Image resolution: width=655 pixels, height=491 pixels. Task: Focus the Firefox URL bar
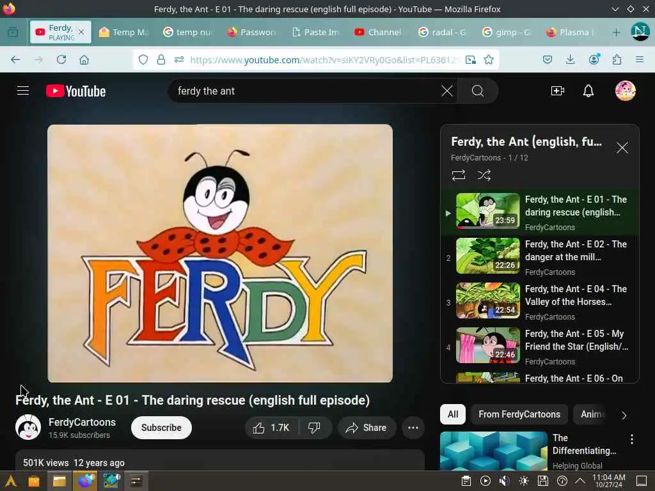(323, 59)
